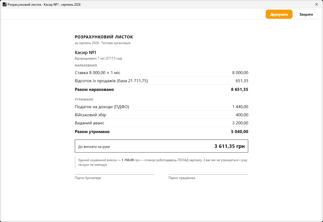Image resolution: width=323 pixels, height=222 pixels.
Task: Click the РОЗРАХУНКОВИЙ ЛИСТОК heading
Action: coord(104,37)
